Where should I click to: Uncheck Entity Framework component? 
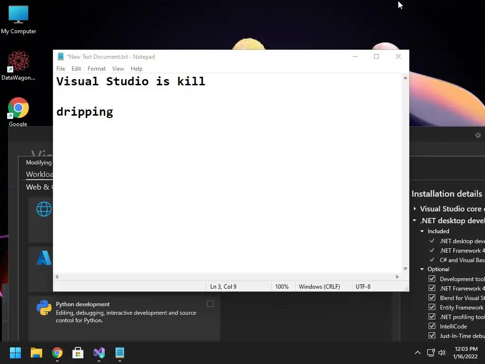point(432,307)
